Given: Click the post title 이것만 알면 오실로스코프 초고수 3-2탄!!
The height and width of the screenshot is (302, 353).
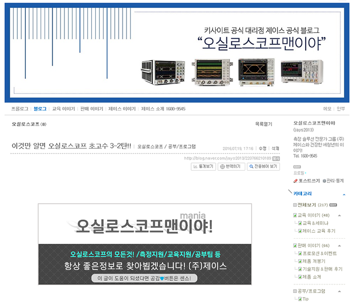Looking at the screenshot, I should (71, 146).
